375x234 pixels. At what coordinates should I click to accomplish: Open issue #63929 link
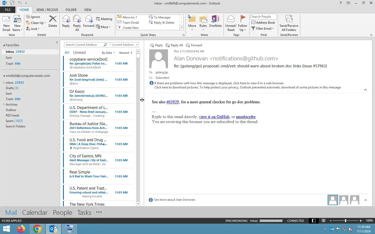[x=172, y=102]
